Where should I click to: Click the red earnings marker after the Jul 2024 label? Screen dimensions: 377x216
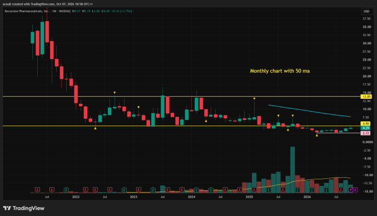[225, 190]
